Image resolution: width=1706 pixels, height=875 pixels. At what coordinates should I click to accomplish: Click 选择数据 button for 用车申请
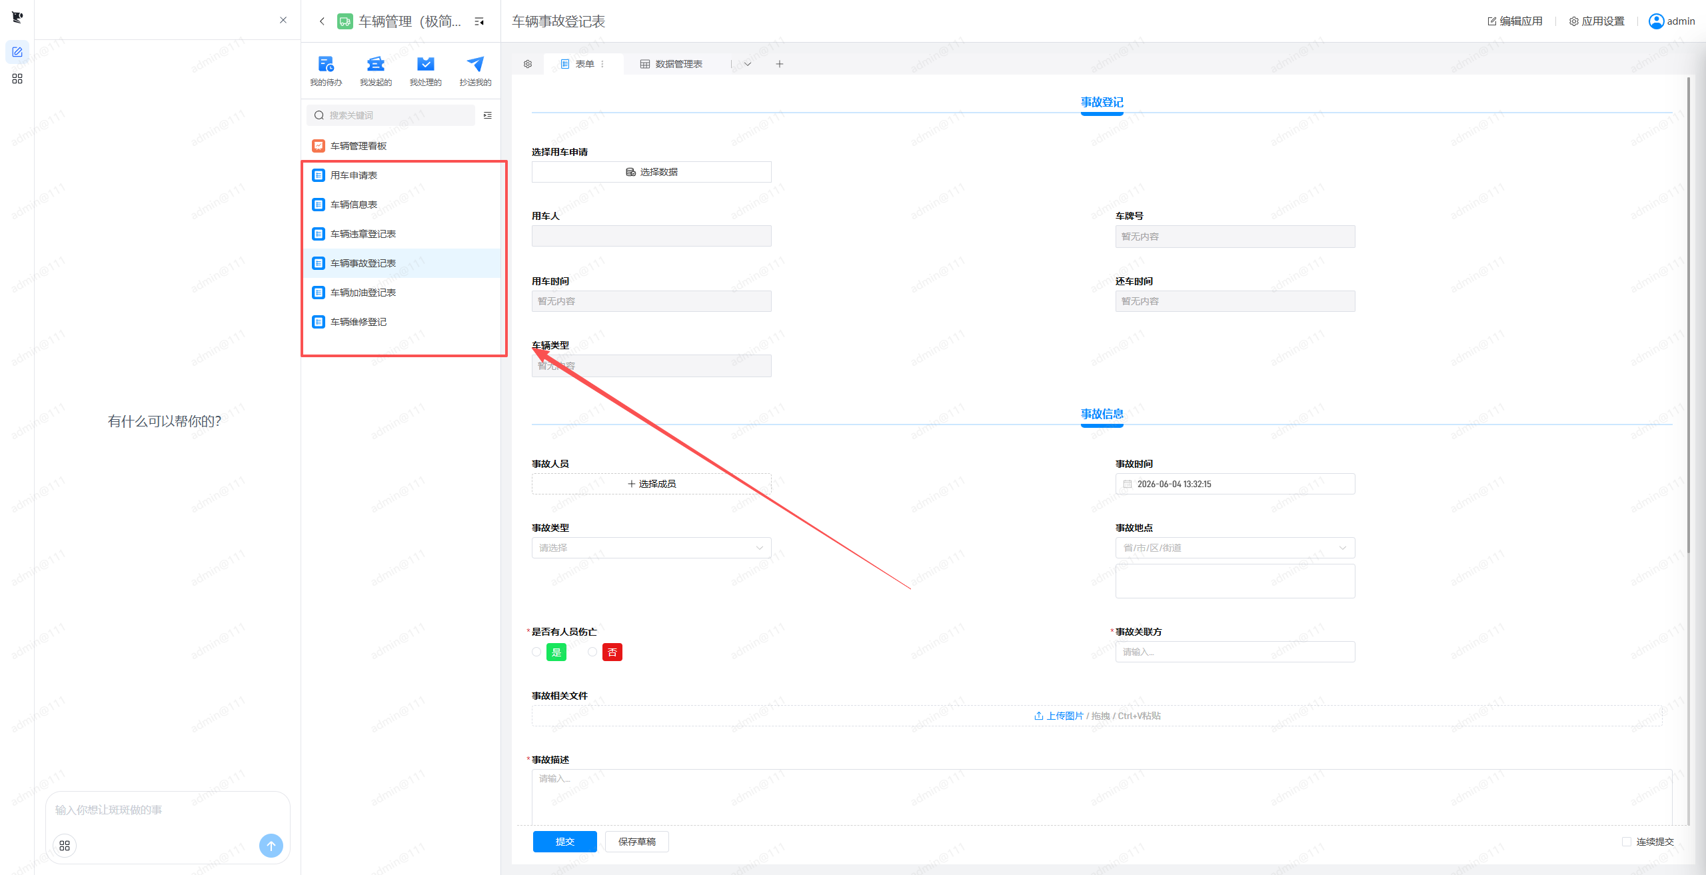tap(652, 172)
